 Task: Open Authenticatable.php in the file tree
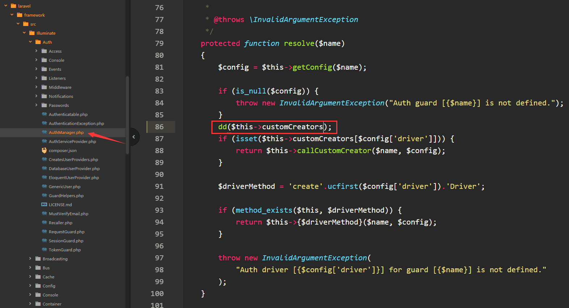68,114
